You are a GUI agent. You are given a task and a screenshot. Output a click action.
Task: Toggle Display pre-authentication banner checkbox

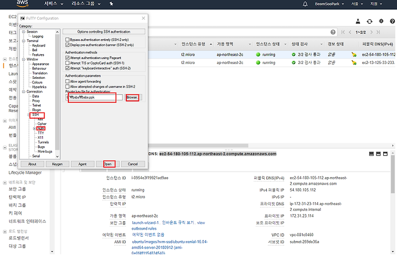click(67, 45)
